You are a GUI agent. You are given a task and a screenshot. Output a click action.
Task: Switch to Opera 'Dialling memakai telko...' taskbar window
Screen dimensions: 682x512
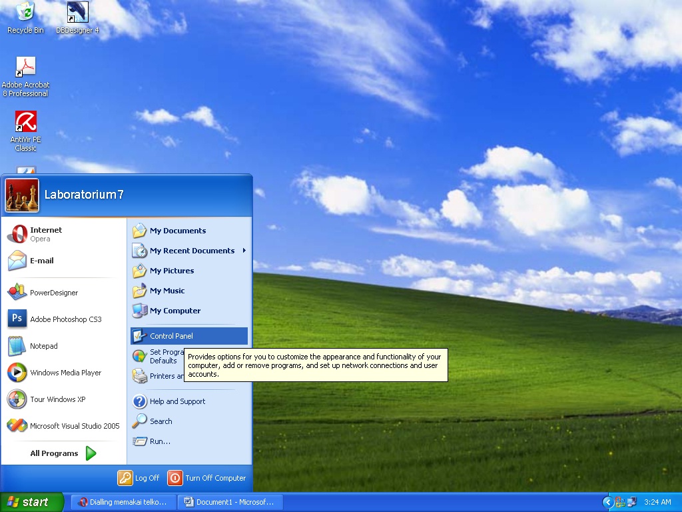pos(123,502)
